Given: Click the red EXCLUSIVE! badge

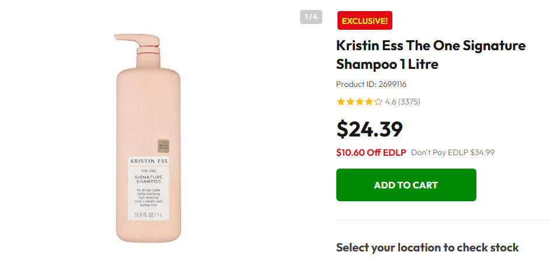Looking at the screenshot, I should tap(364, 21).
